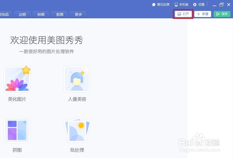Switch to the 抠图 cutout tab
The height and width of the screenshot is (158, 233).
(x=60, y=15)
